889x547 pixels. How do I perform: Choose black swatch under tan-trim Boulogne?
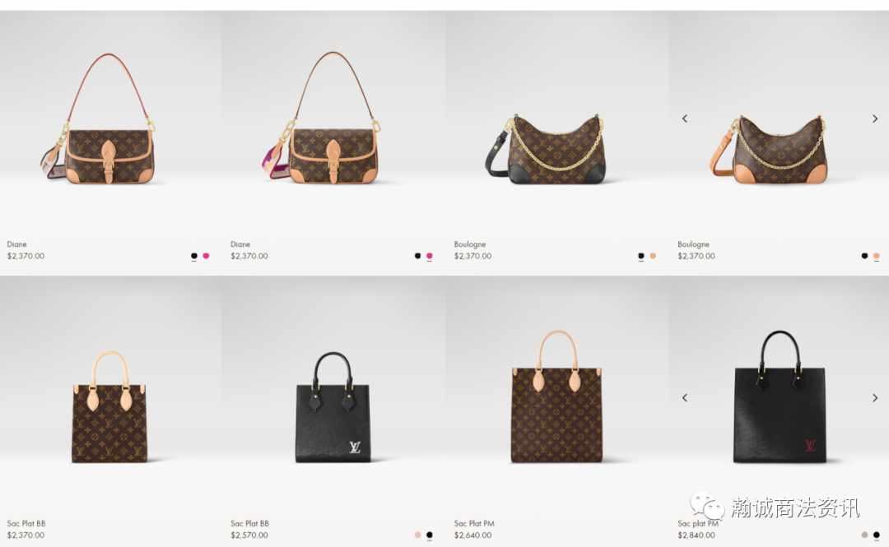(x=864, y=256)
